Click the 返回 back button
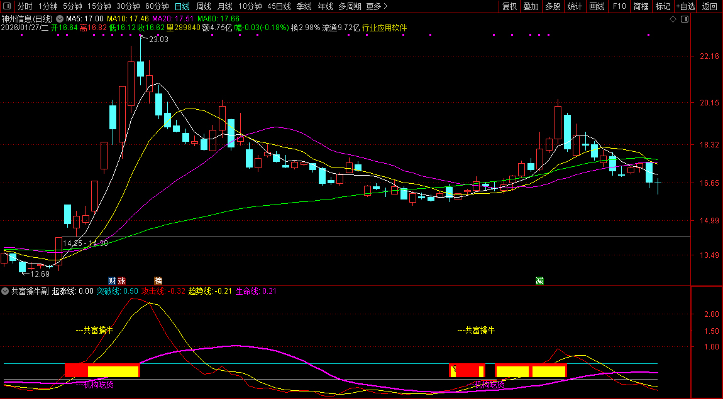This screenshot has height=399, width=723. coord(710,6)
